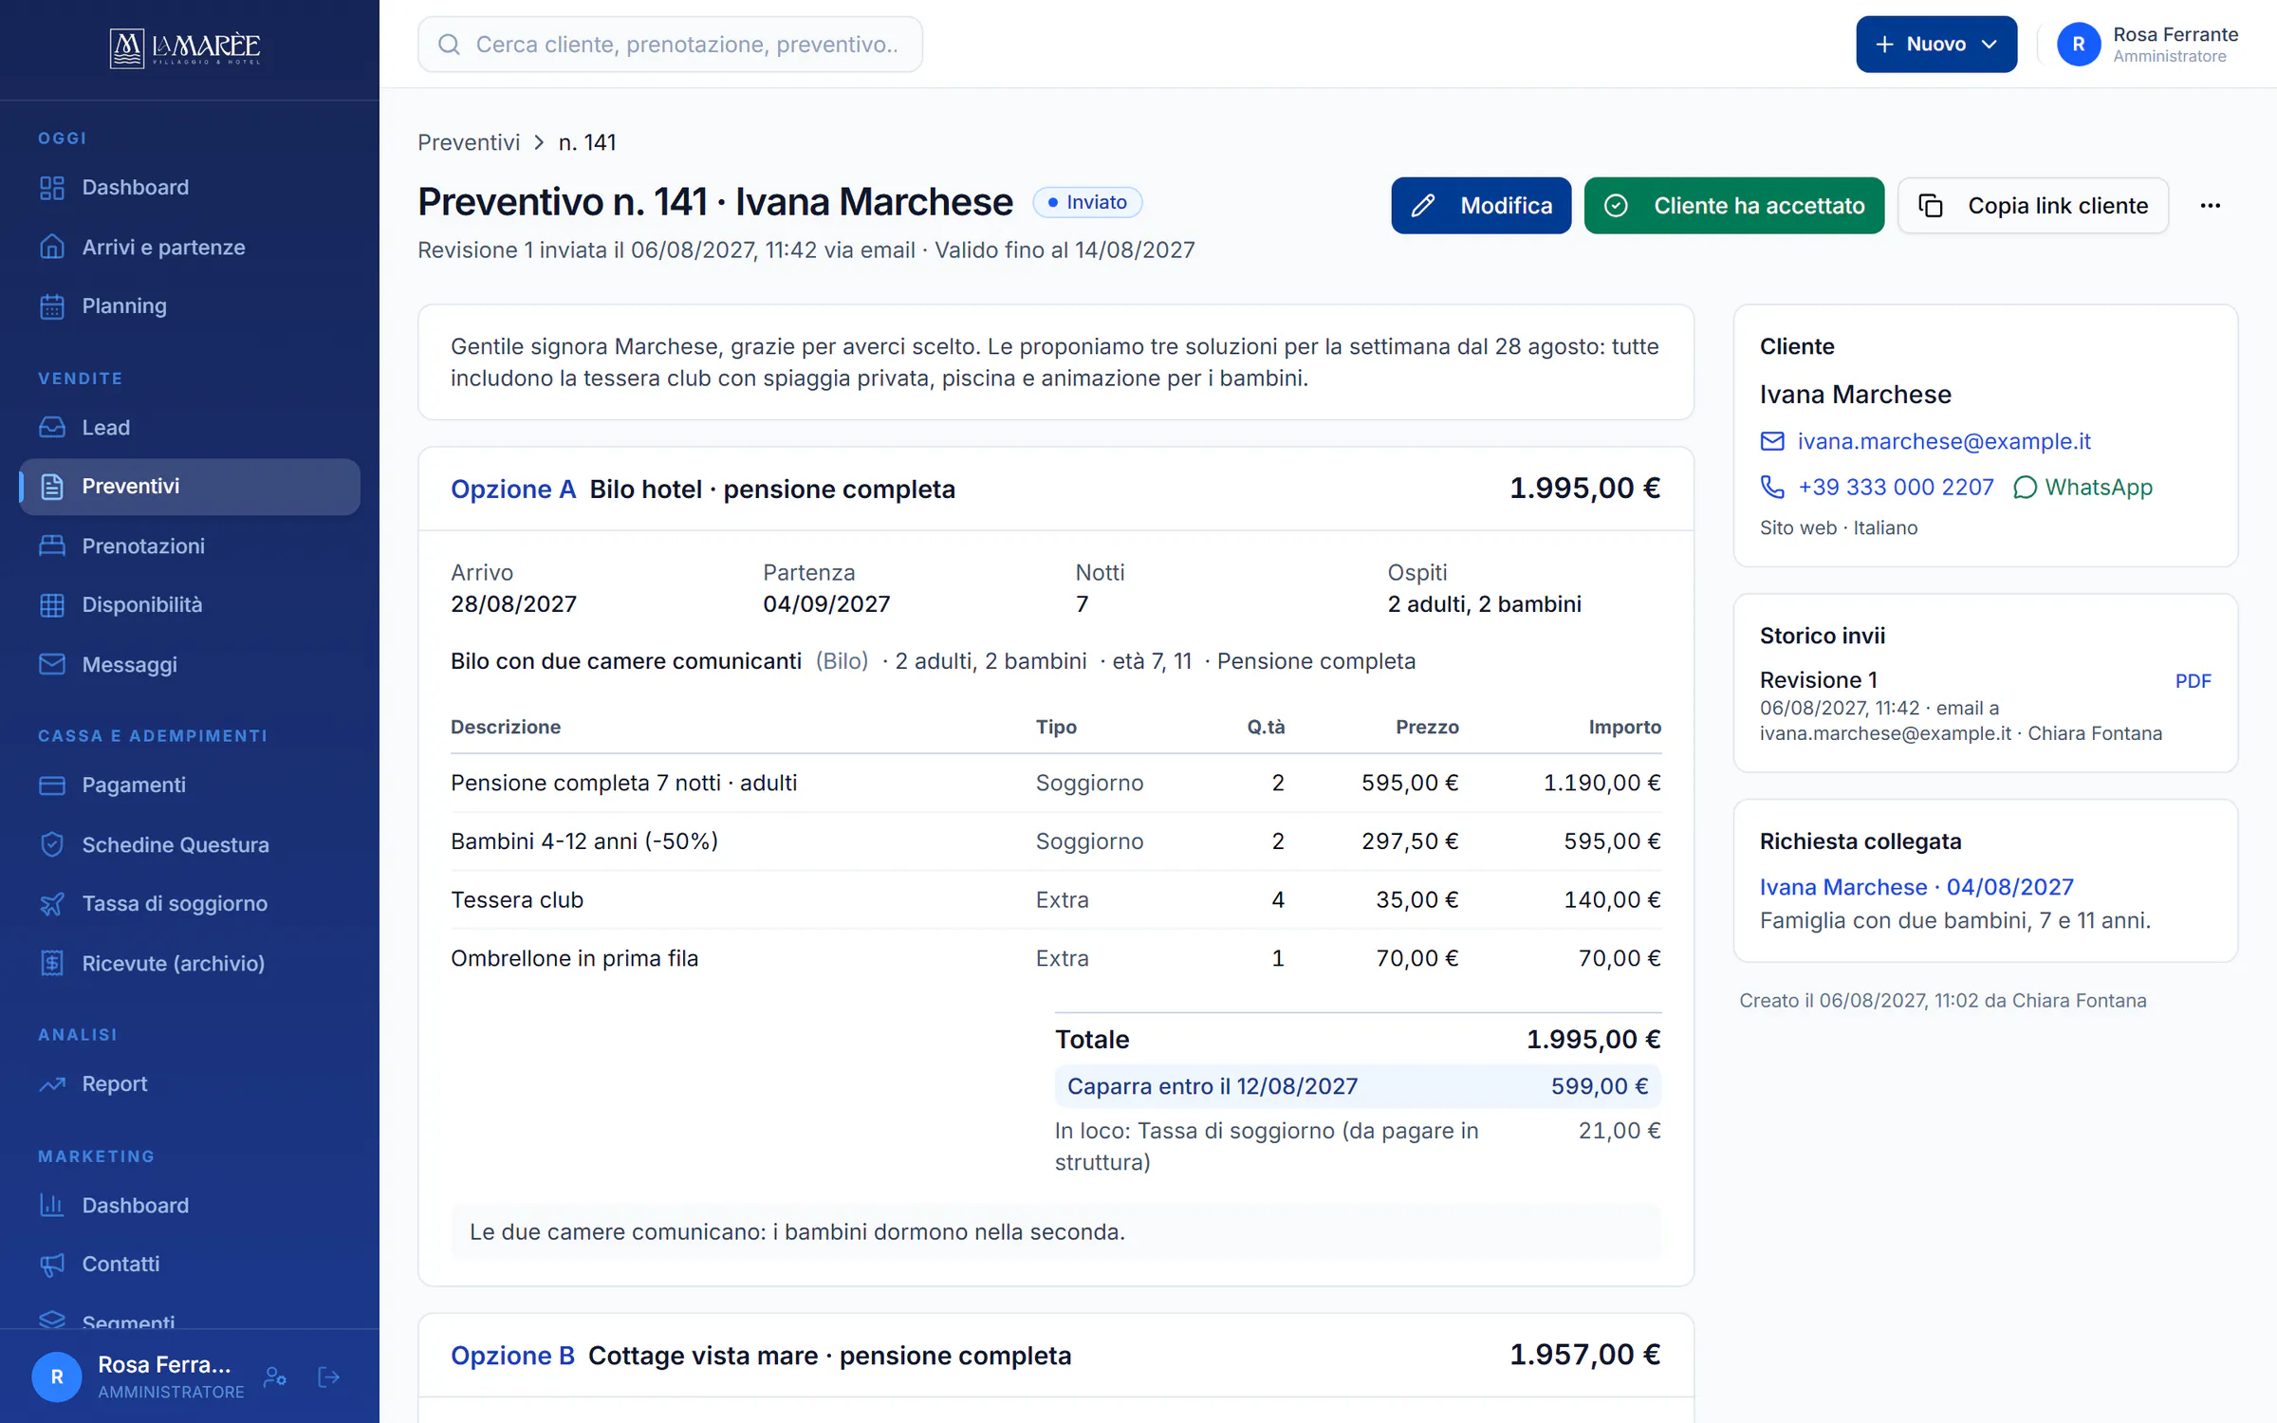
Task: Go to Planning calendar page
Action: [190, 305]
